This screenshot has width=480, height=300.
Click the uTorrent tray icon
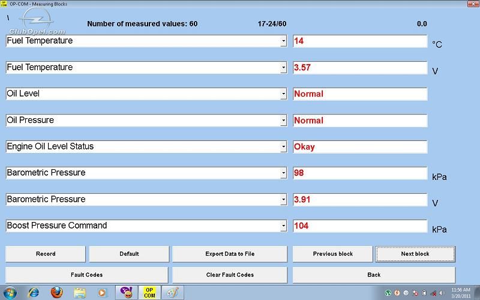point(388,293)
